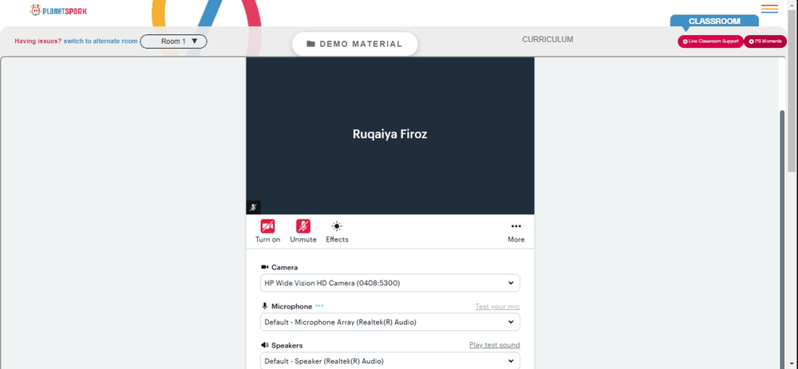Click the microphone icon beside Microphone label
Screen dimensions: 798x369
click(265, 306)
